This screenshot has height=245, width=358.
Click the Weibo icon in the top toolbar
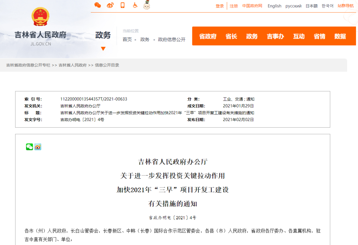coord(110,5)
